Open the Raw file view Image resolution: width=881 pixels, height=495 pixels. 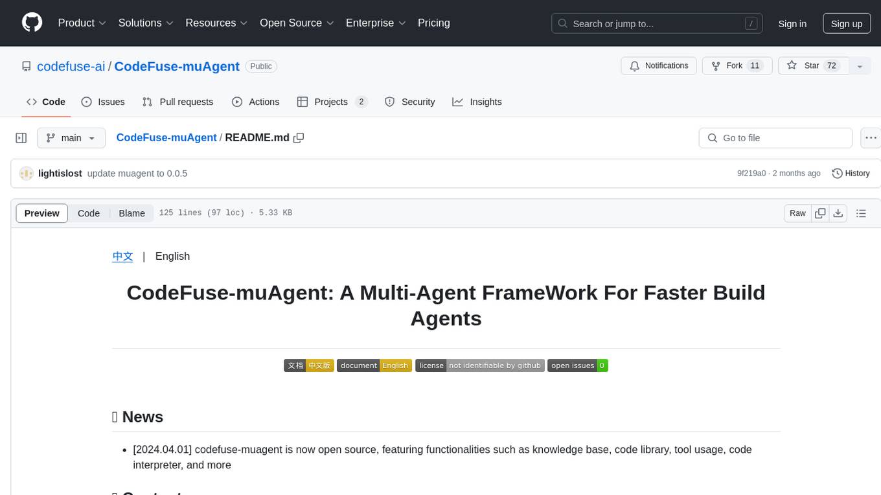pyautogui.click(x=797, y=213)
